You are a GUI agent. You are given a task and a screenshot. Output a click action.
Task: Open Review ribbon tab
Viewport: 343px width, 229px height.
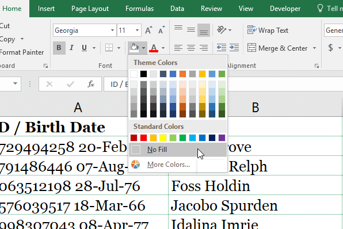click(211, 9)
